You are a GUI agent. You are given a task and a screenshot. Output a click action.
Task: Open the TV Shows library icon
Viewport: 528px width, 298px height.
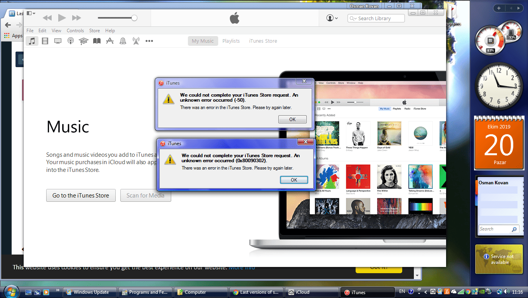point(58,41)
